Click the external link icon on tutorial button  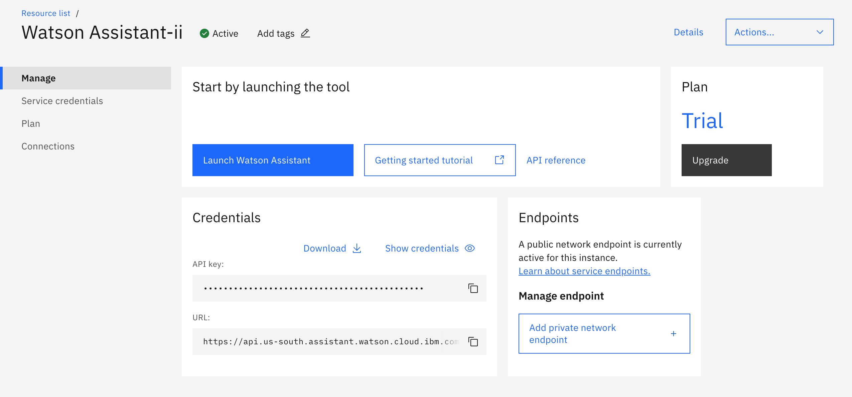[x=499, y=160]
